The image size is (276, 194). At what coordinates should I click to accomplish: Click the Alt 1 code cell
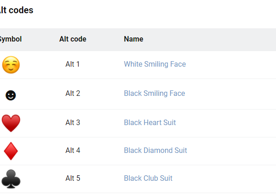pyautogui.click(x=73, y=64)
